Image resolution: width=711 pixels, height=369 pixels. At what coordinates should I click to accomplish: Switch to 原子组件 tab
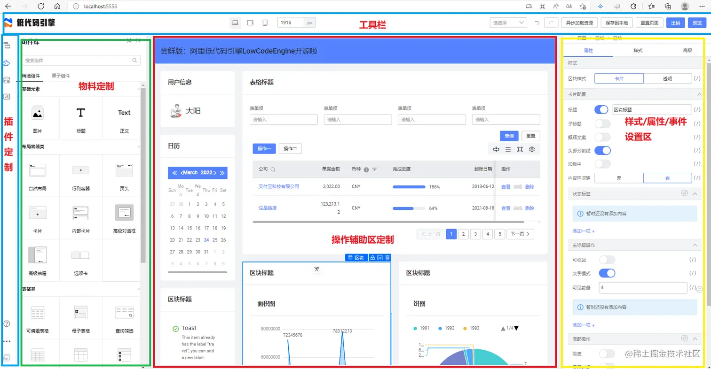(x=61, y=76)
